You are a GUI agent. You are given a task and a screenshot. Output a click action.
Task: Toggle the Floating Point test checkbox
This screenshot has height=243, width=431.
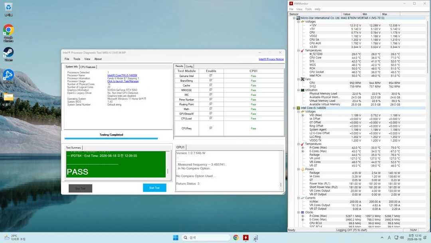click(211, 104)
